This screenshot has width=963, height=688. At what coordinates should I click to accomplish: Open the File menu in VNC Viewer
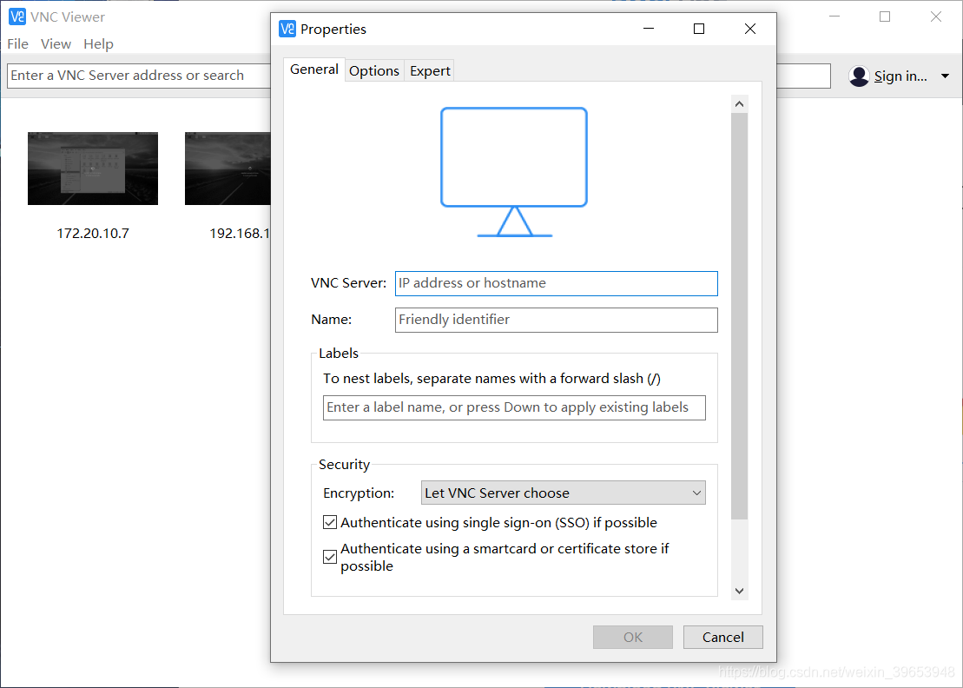point(18,43)
